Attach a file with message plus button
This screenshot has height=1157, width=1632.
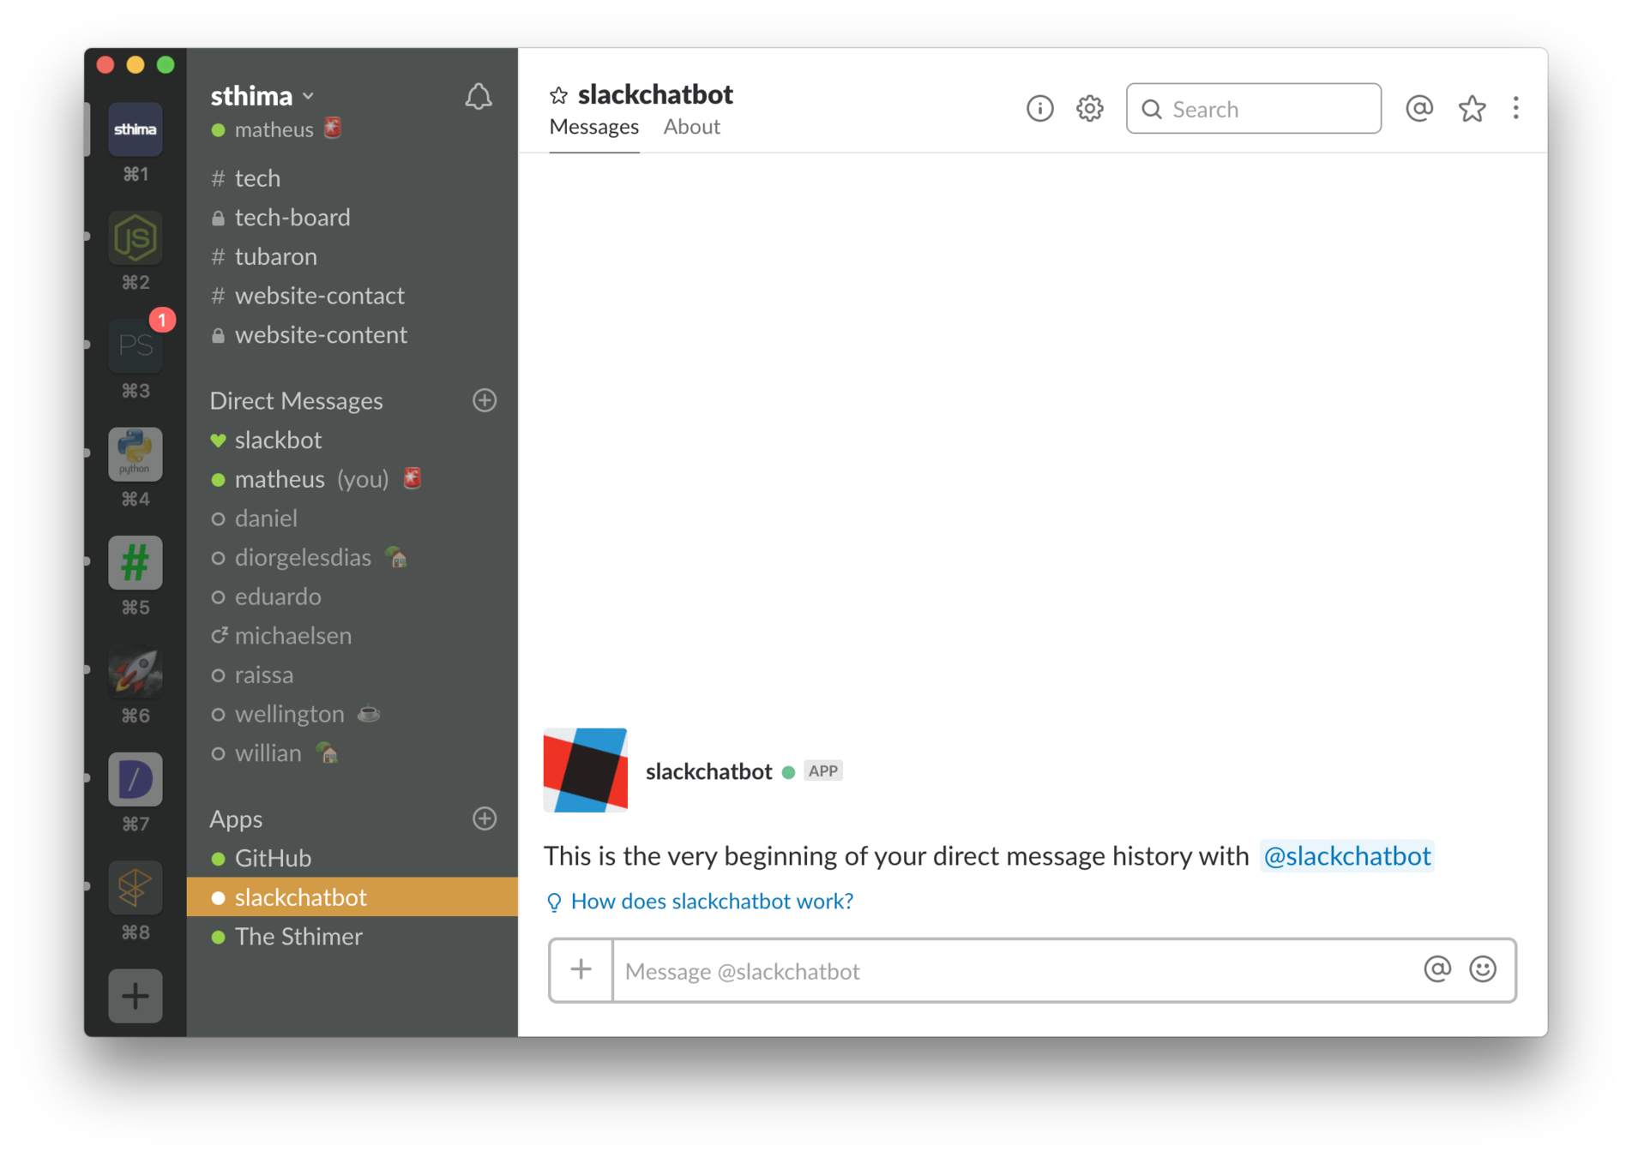tap(581, 970)
